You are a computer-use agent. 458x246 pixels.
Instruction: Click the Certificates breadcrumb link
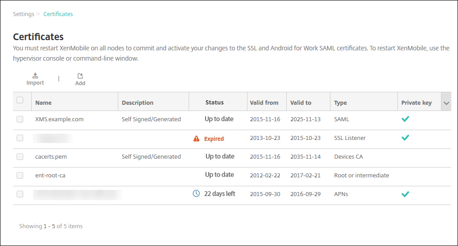pyautogui.click(x=58, y=14)
